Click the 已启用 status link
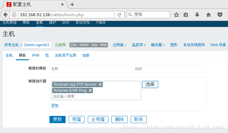This screenshot has width=228, height=133. tap(60, 45)
